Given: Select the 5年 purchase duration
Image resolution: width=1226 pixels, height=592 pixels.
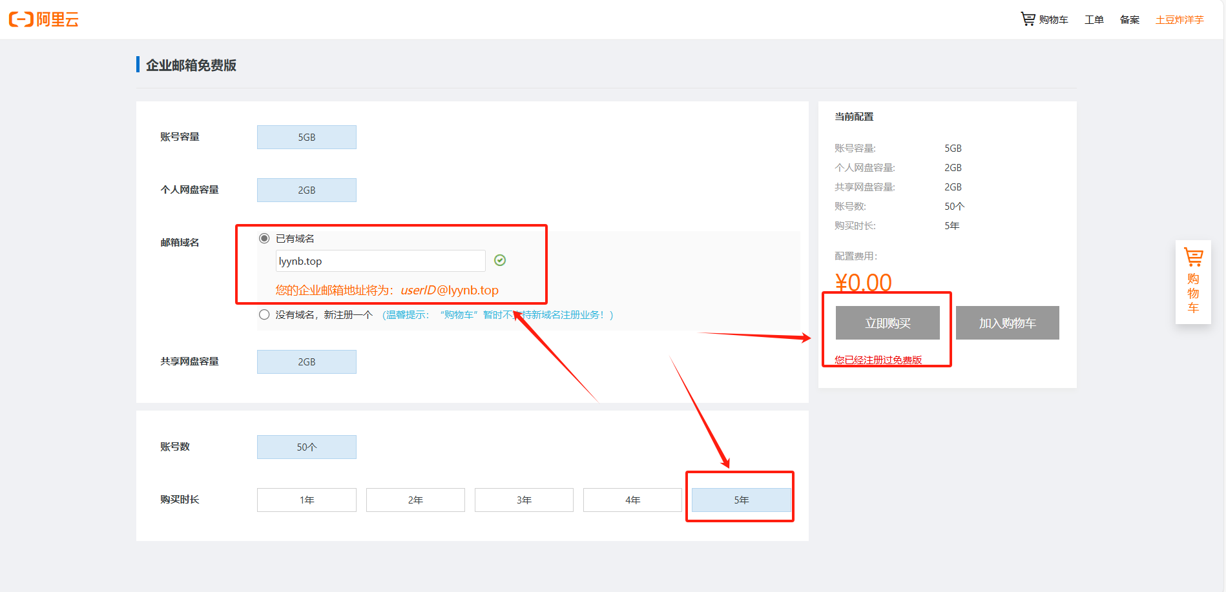Looking at the screenshot, I should click(741, 500).
